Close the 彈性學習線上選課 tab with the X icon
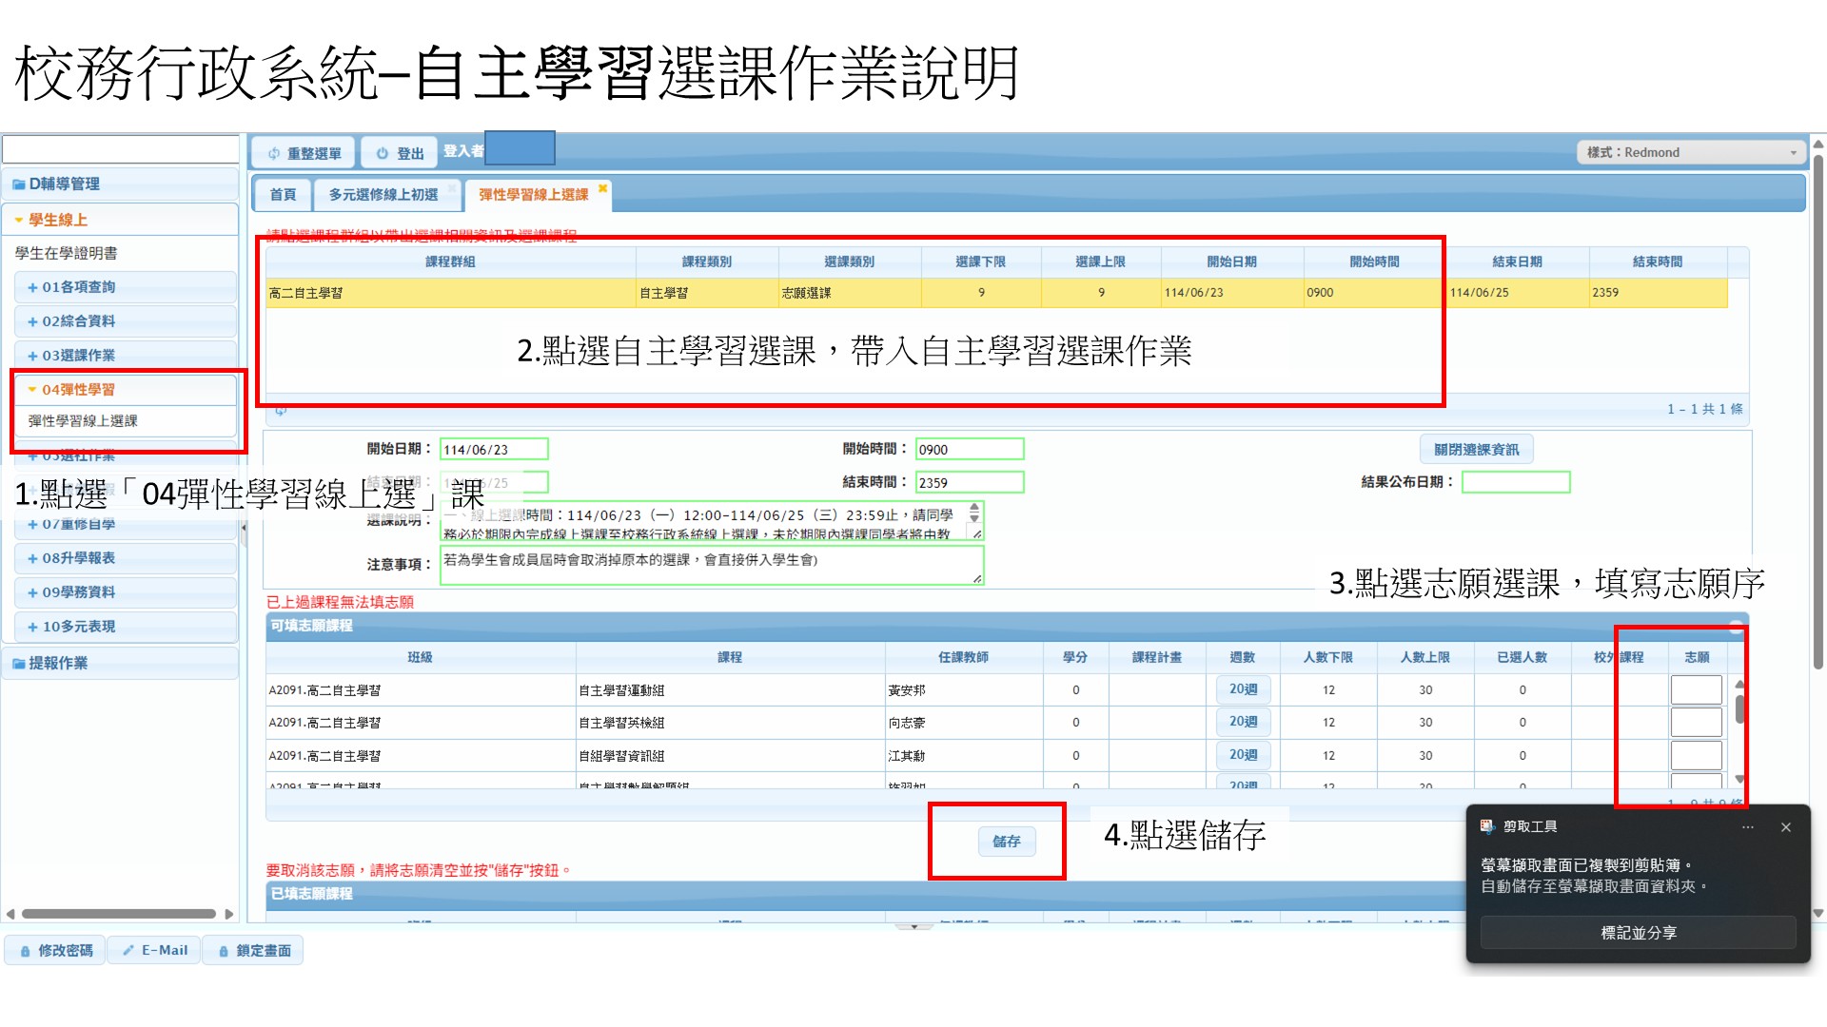This screenshot has height=1027, width=1827. 602,188
